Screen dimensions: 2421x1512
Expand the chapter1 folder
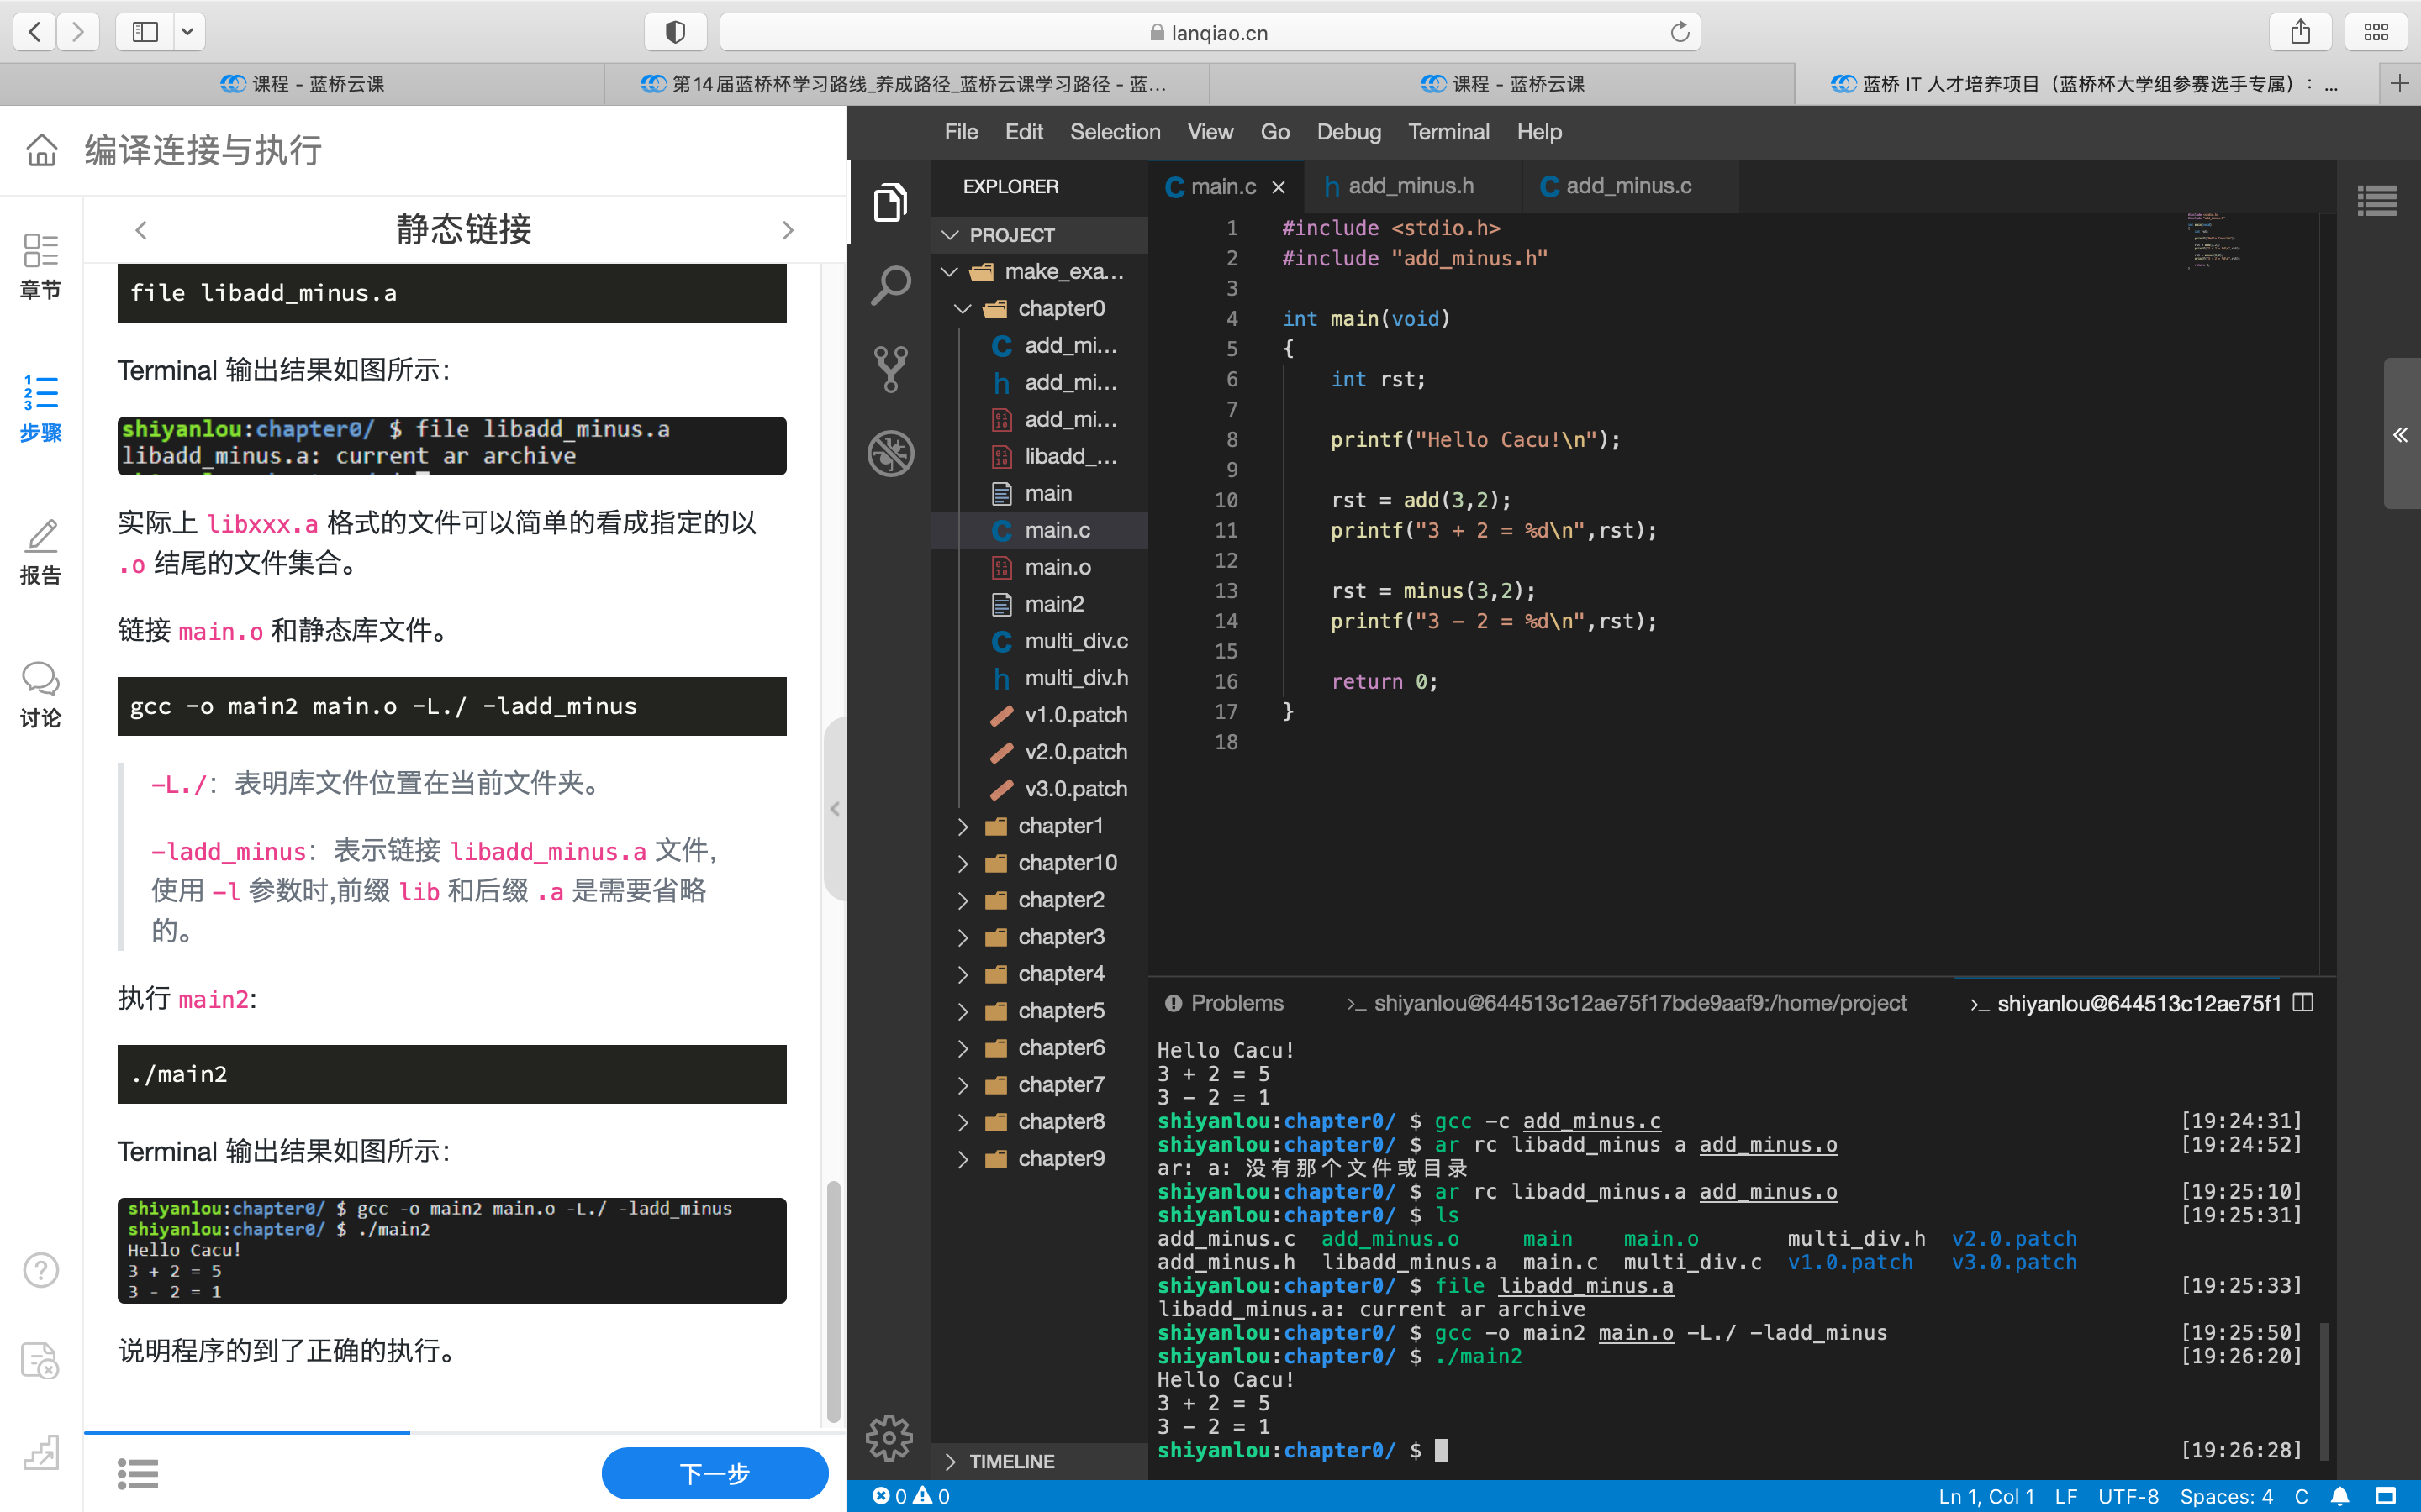point(1059,826)
